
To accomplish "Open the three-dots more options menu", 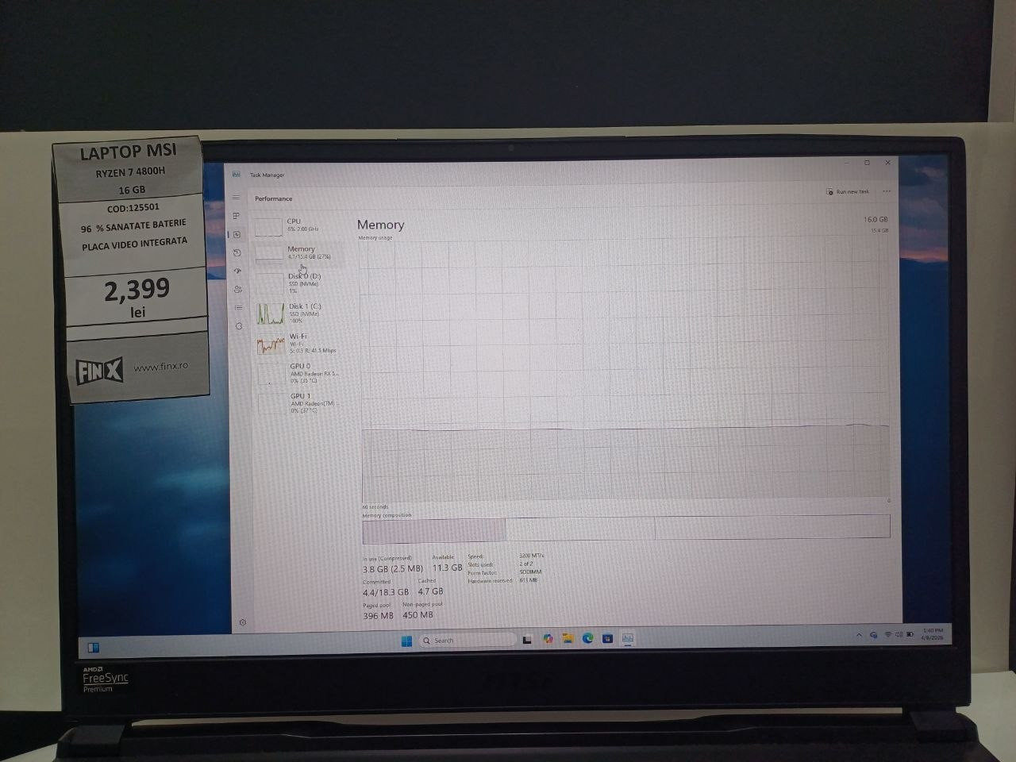I will click(887, 191).
